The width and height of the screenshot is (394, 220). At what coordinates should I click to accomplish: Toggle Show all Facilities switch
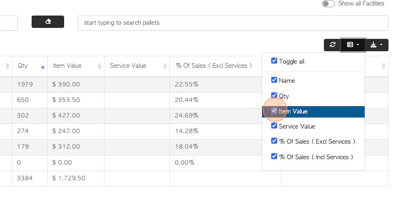[x=328, y=4]
